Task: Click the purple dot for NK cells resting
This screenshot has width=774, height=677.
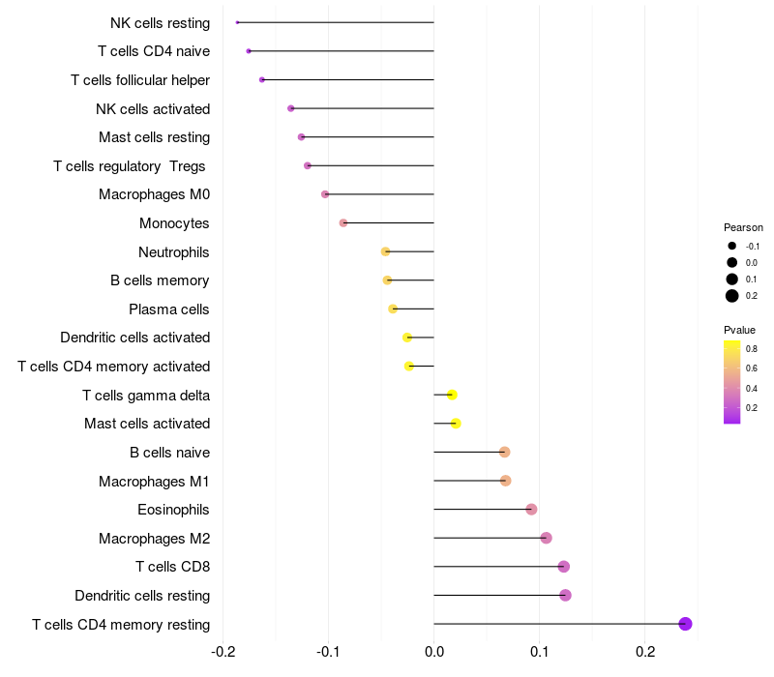Action: (x=237, y=22)
